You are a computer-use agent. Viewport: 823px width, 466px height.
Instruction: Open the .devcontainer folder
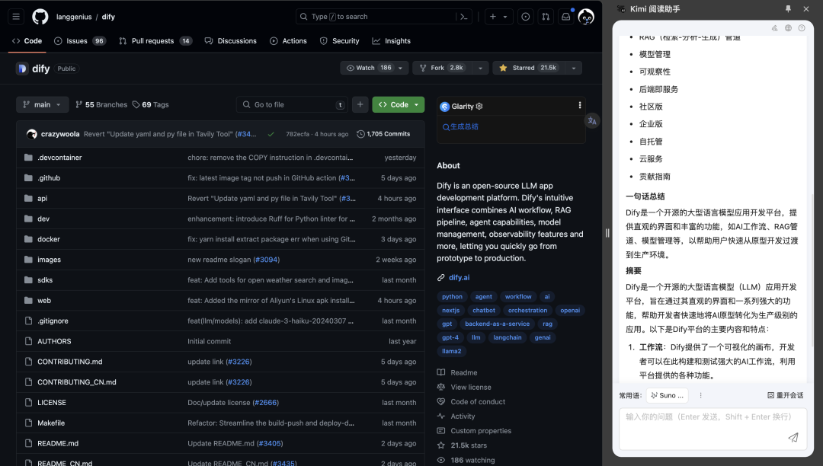59,158
